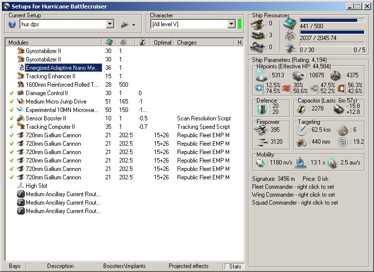Click the Stats button at the bottom

coord(235,266)
